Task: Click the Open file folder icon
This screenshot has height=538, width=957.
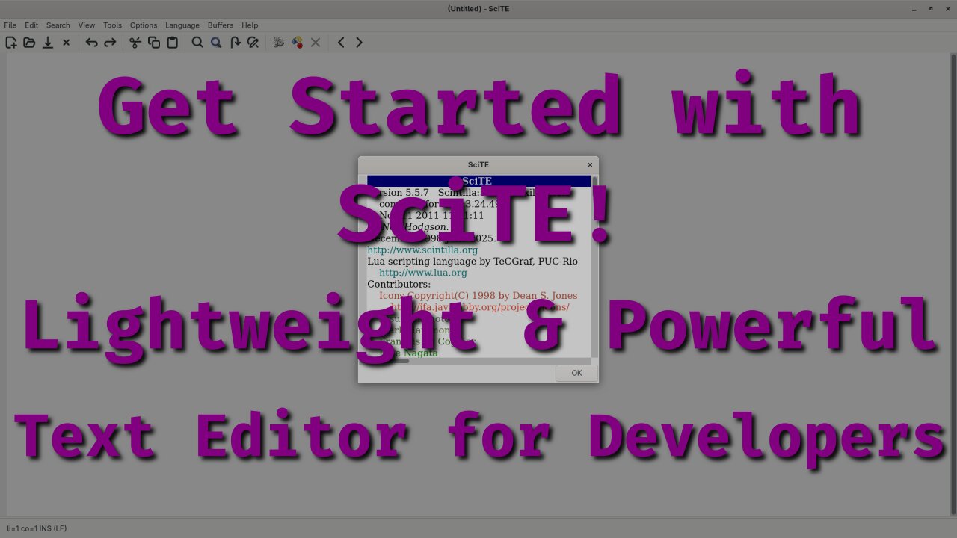Action: click(x=29, y=43)
